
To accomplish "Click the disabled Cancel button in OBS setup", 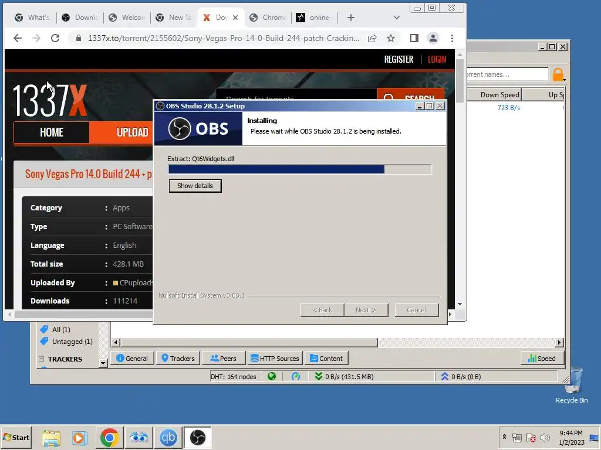I will pos(417,310).
